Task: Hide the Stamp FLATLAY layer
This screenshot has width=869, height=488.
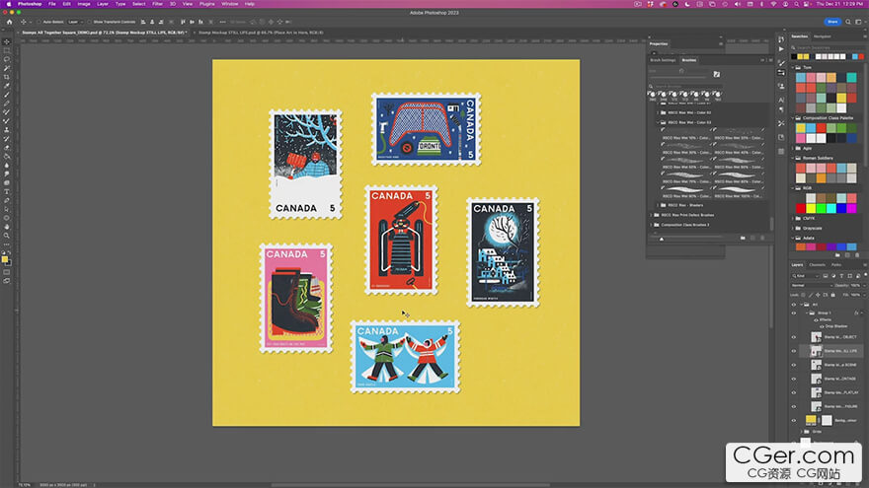Action: click(794, 392)
